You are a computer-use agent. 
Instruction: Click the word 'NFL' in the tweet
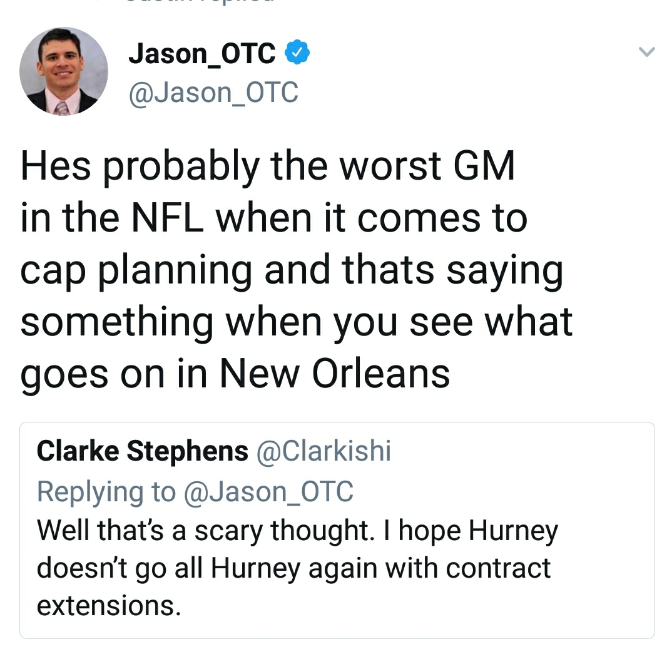168,218
